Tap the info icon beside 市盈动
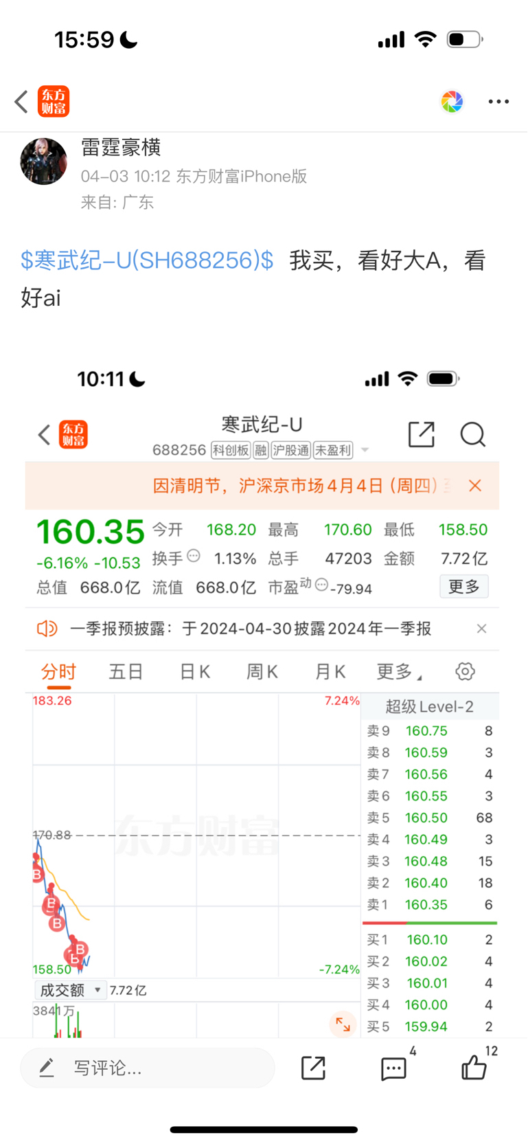 321,585
